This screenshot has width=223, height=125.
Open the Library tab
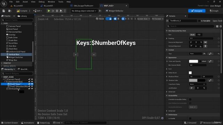click(x=22, y=16)
